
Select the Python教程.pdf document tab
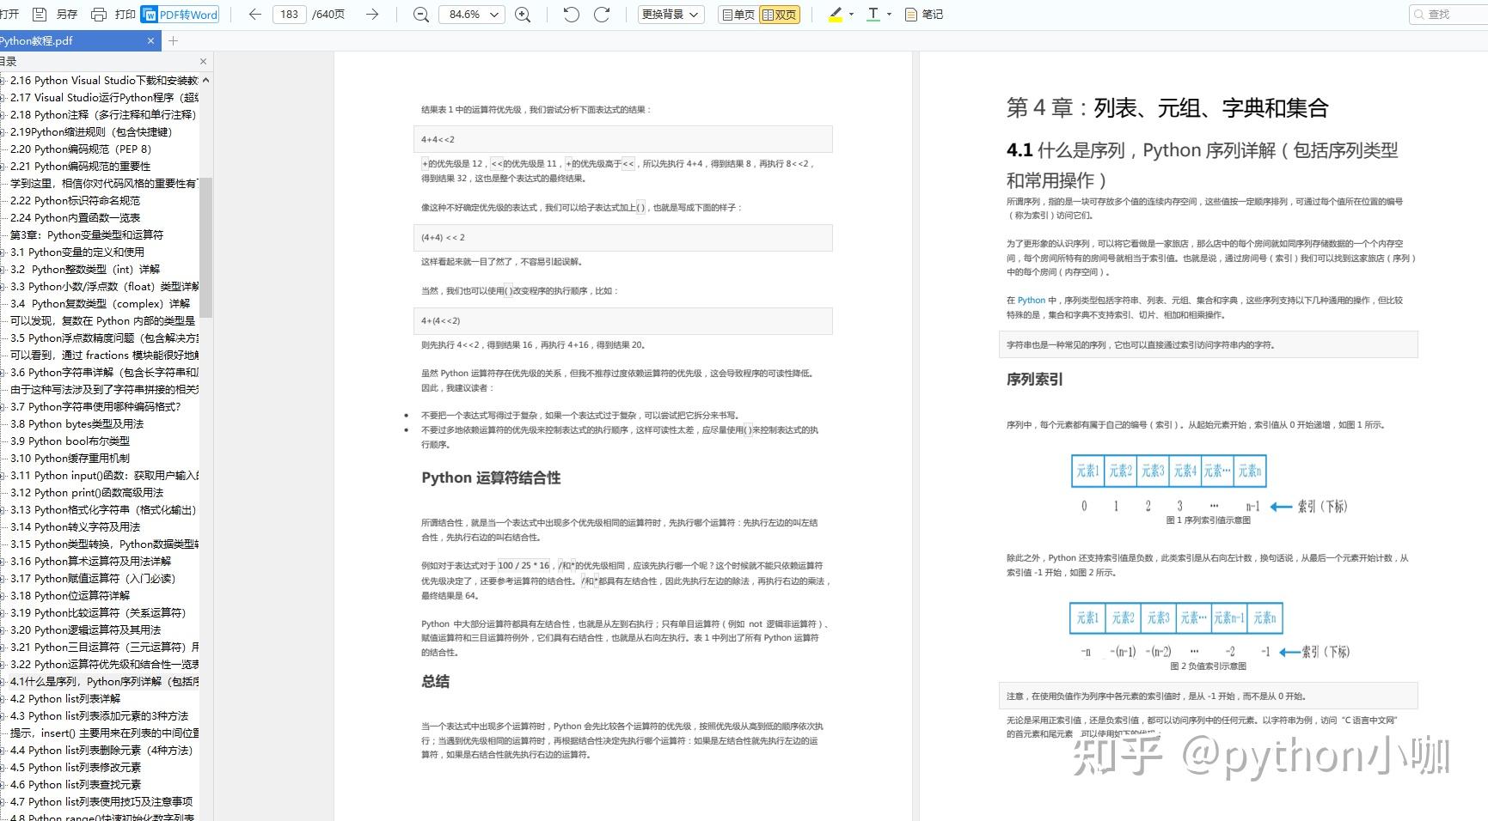pos(69,40)
